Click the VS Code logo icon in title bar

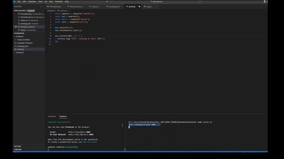point(14,1)
